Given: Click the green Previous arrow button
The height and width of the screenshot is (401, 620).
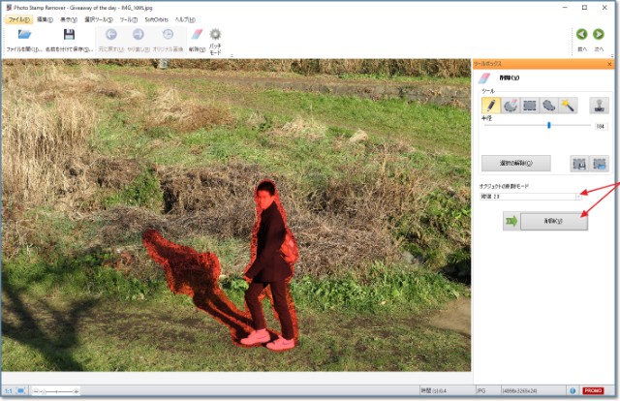Looking at the screenshot, I should click(582, 35).
